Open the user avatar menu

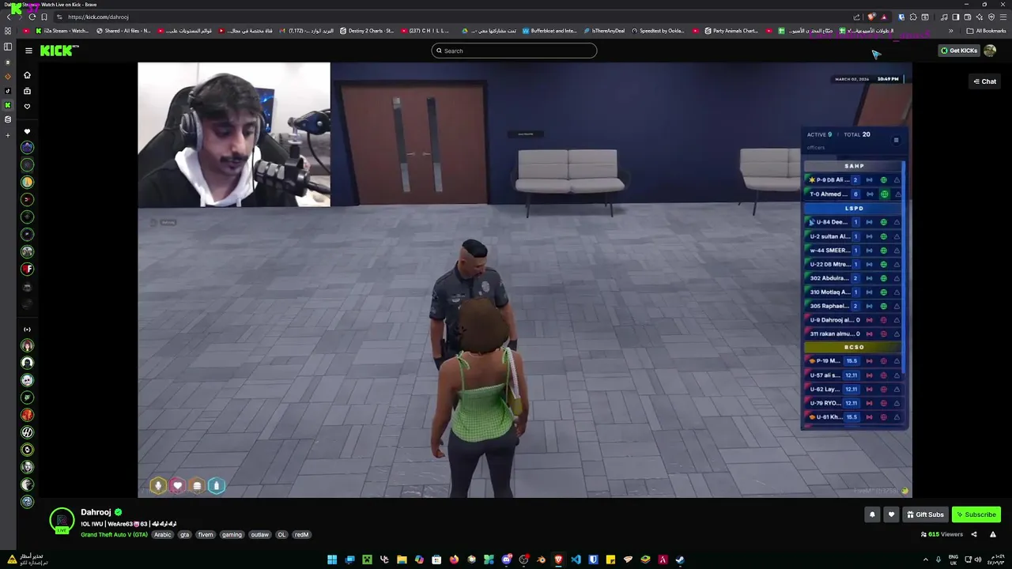[x=990, y=51]
